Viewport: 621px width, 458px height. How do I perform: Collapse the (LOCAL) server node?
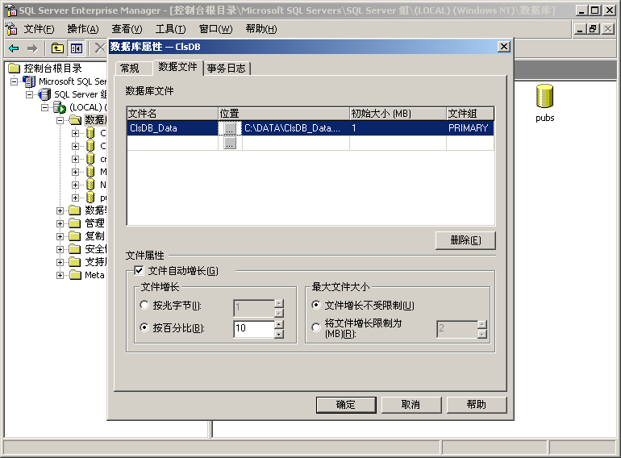(44, 108)
